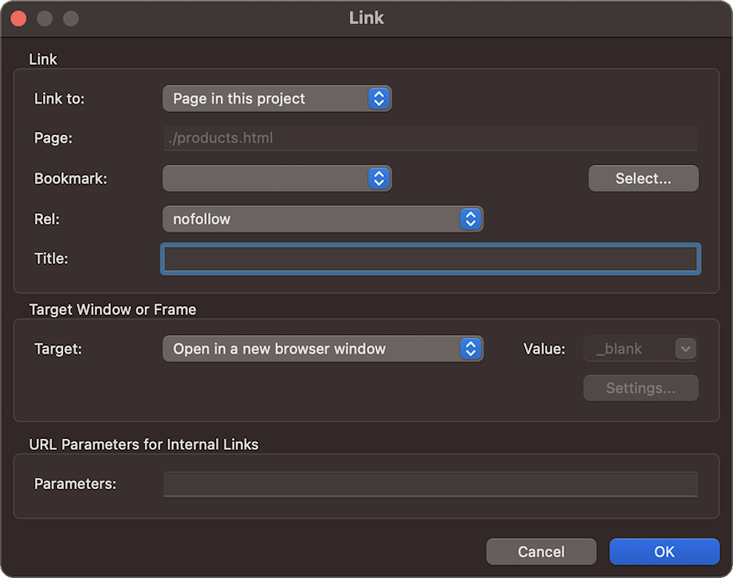
Task: Click the 'URL Parameters for Internal Links' heading
Action: pyautogui.click(x=144, y=444)
